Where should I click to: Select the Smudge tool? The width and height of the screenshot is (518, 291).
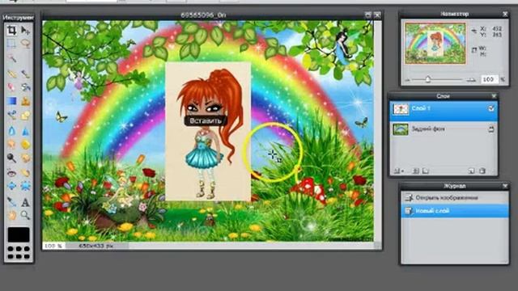11,145
